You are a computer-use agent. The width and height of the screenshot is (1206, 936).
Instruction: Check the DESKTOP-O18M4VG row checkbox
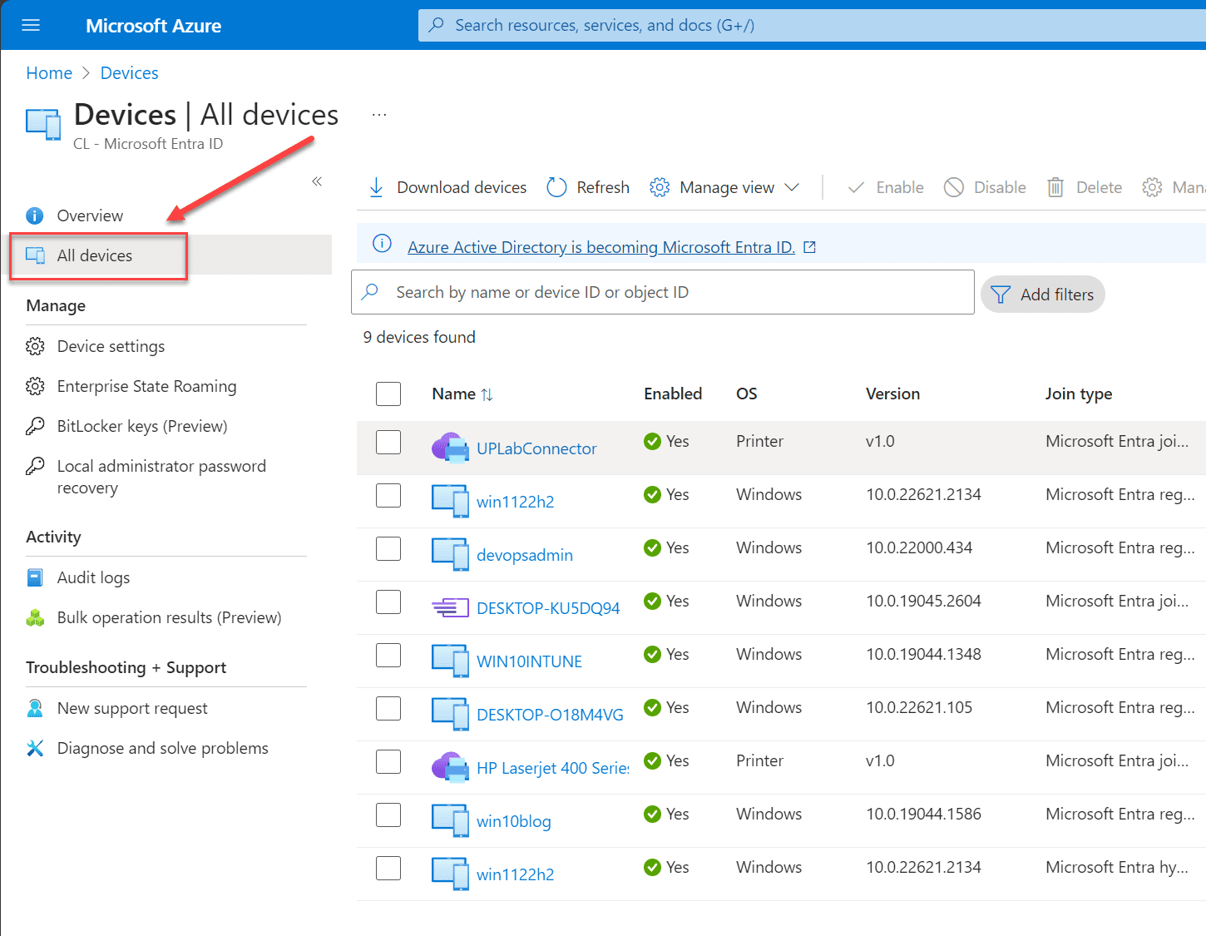pos(388,708)
